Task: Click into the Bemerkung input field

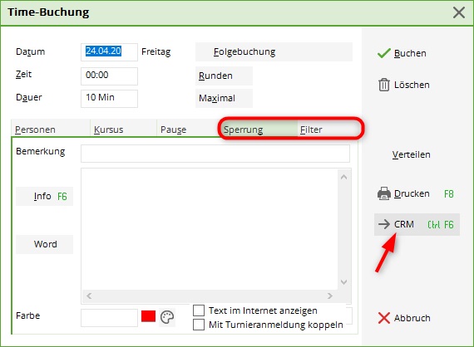Action: point(215,154)
